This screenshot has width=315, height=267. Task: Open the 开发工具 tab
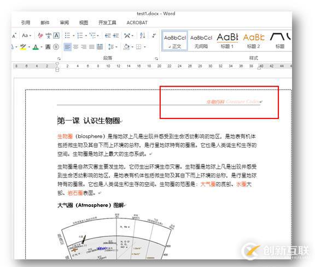point(107,22)
